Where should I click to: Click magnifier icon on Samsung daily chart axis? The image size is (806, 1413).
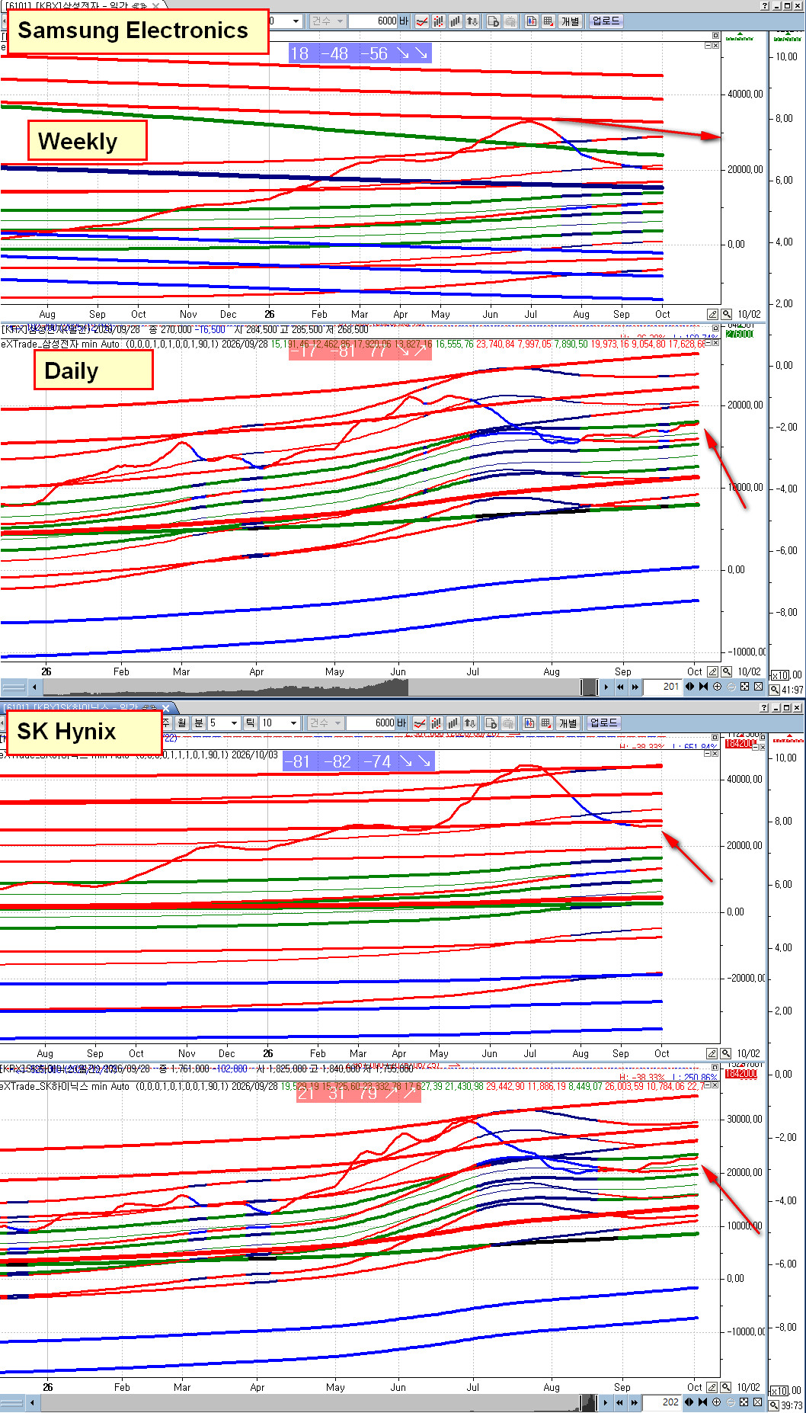pyautogui.click(x=726, y=671)
